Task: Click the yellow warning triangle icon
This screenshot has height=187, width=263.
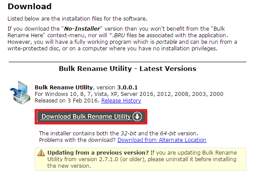Action: pyautogui.click(x=41, y=153)
